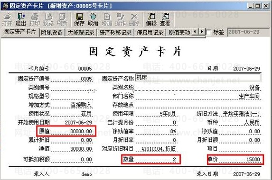This screenshot has height=180, width=272.
Task: Click the 项目 field
Action: pyautogui.click(x=240, y=149)
